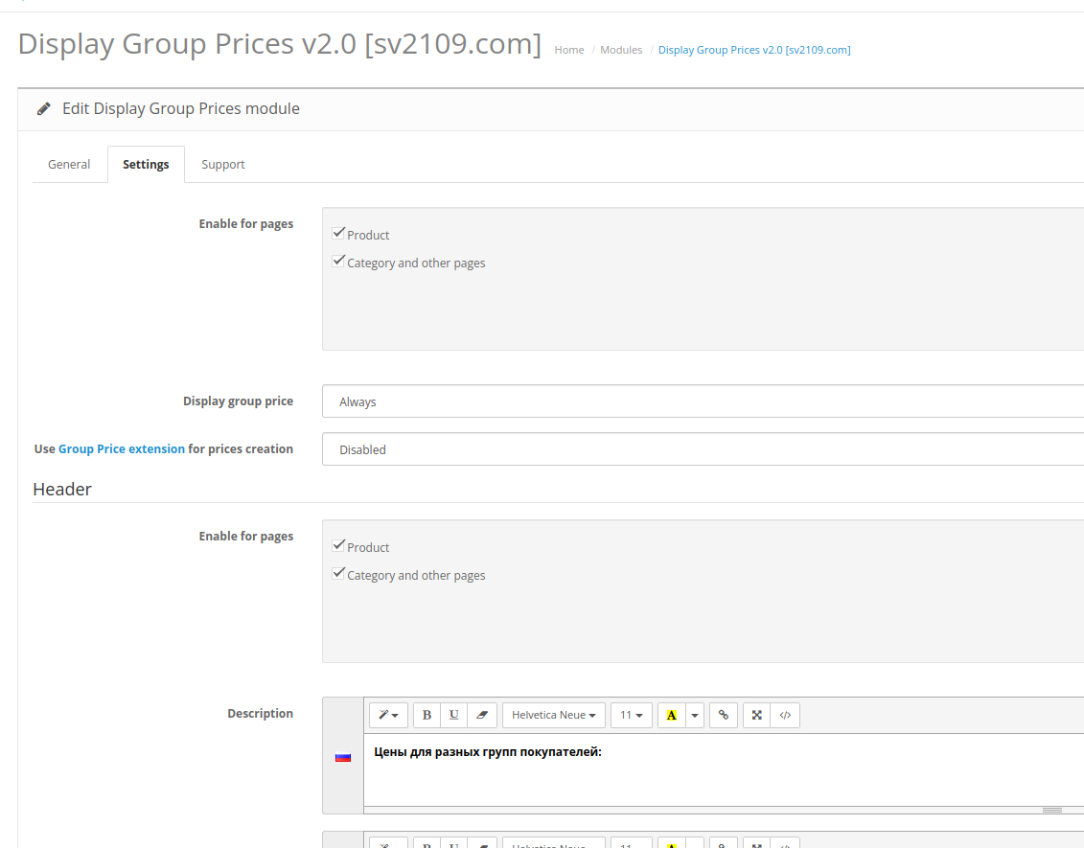Open the Group Price extension link
Screen dimensions: 1084x848
click(x=122, y=448)
